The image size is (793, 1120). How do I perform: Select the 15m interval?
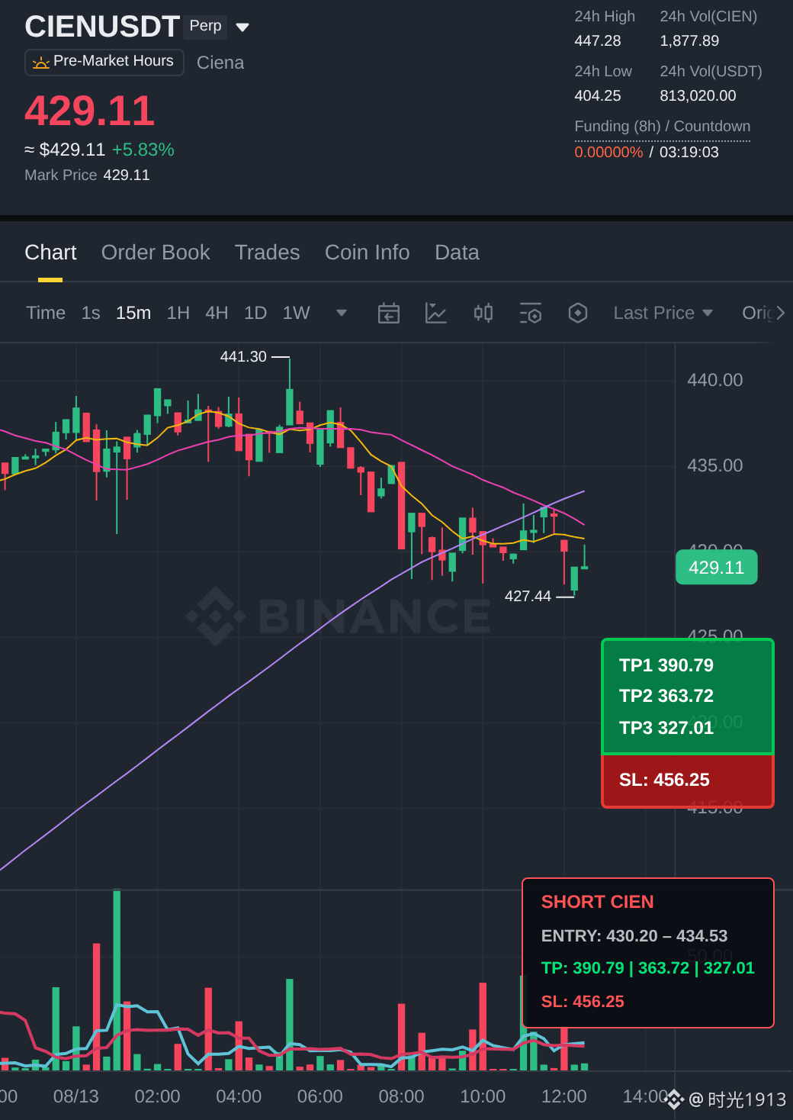(x=133, y=313)
